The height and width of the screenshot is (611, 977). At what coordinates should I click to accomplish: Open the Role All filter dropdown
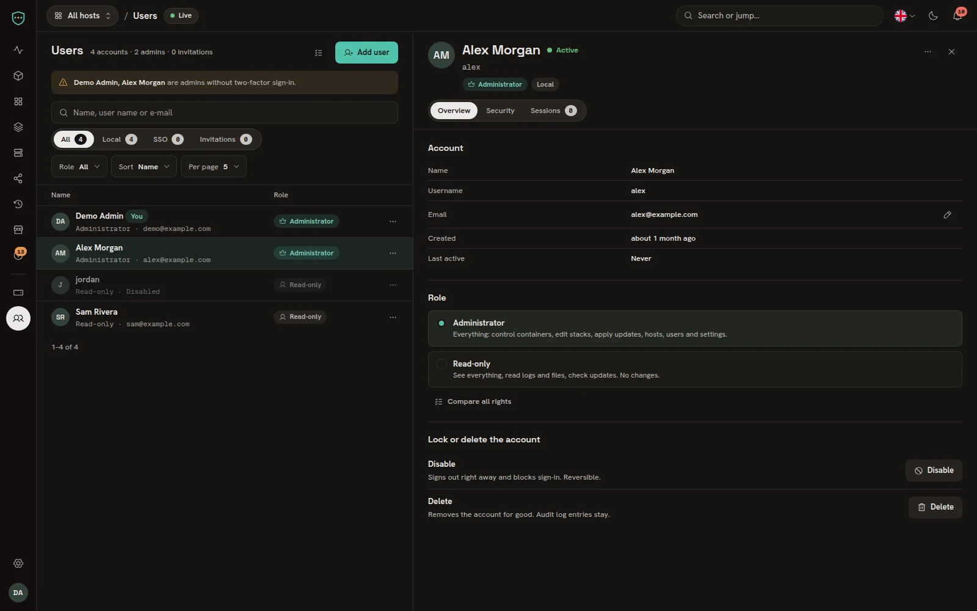click(x=79, y=166)
